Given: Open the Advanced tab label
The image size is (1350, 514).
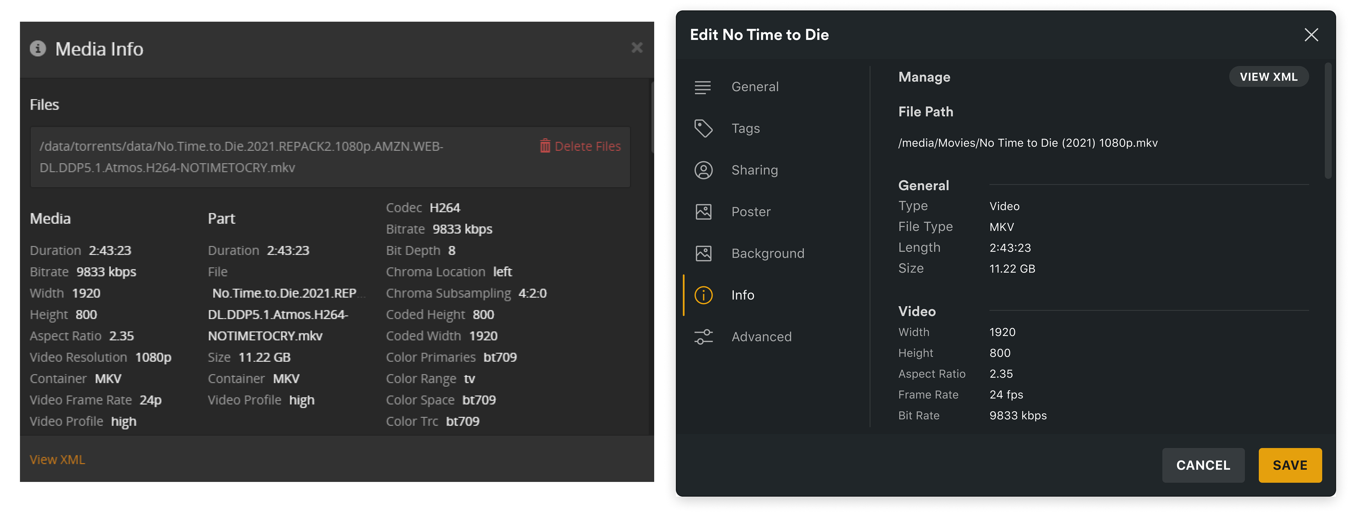Looking at the screenshot, I should pos(761,336).
